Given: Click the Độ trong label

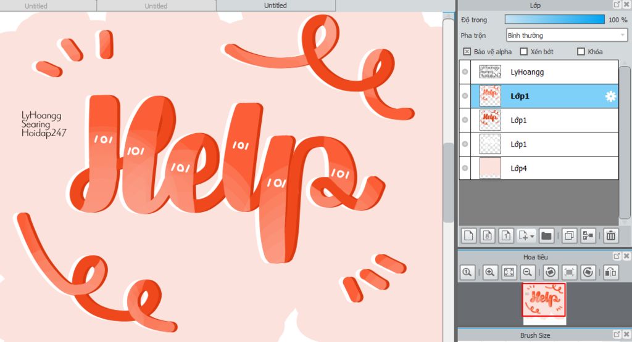Looking at the screenshot, I should coord(474,20).
